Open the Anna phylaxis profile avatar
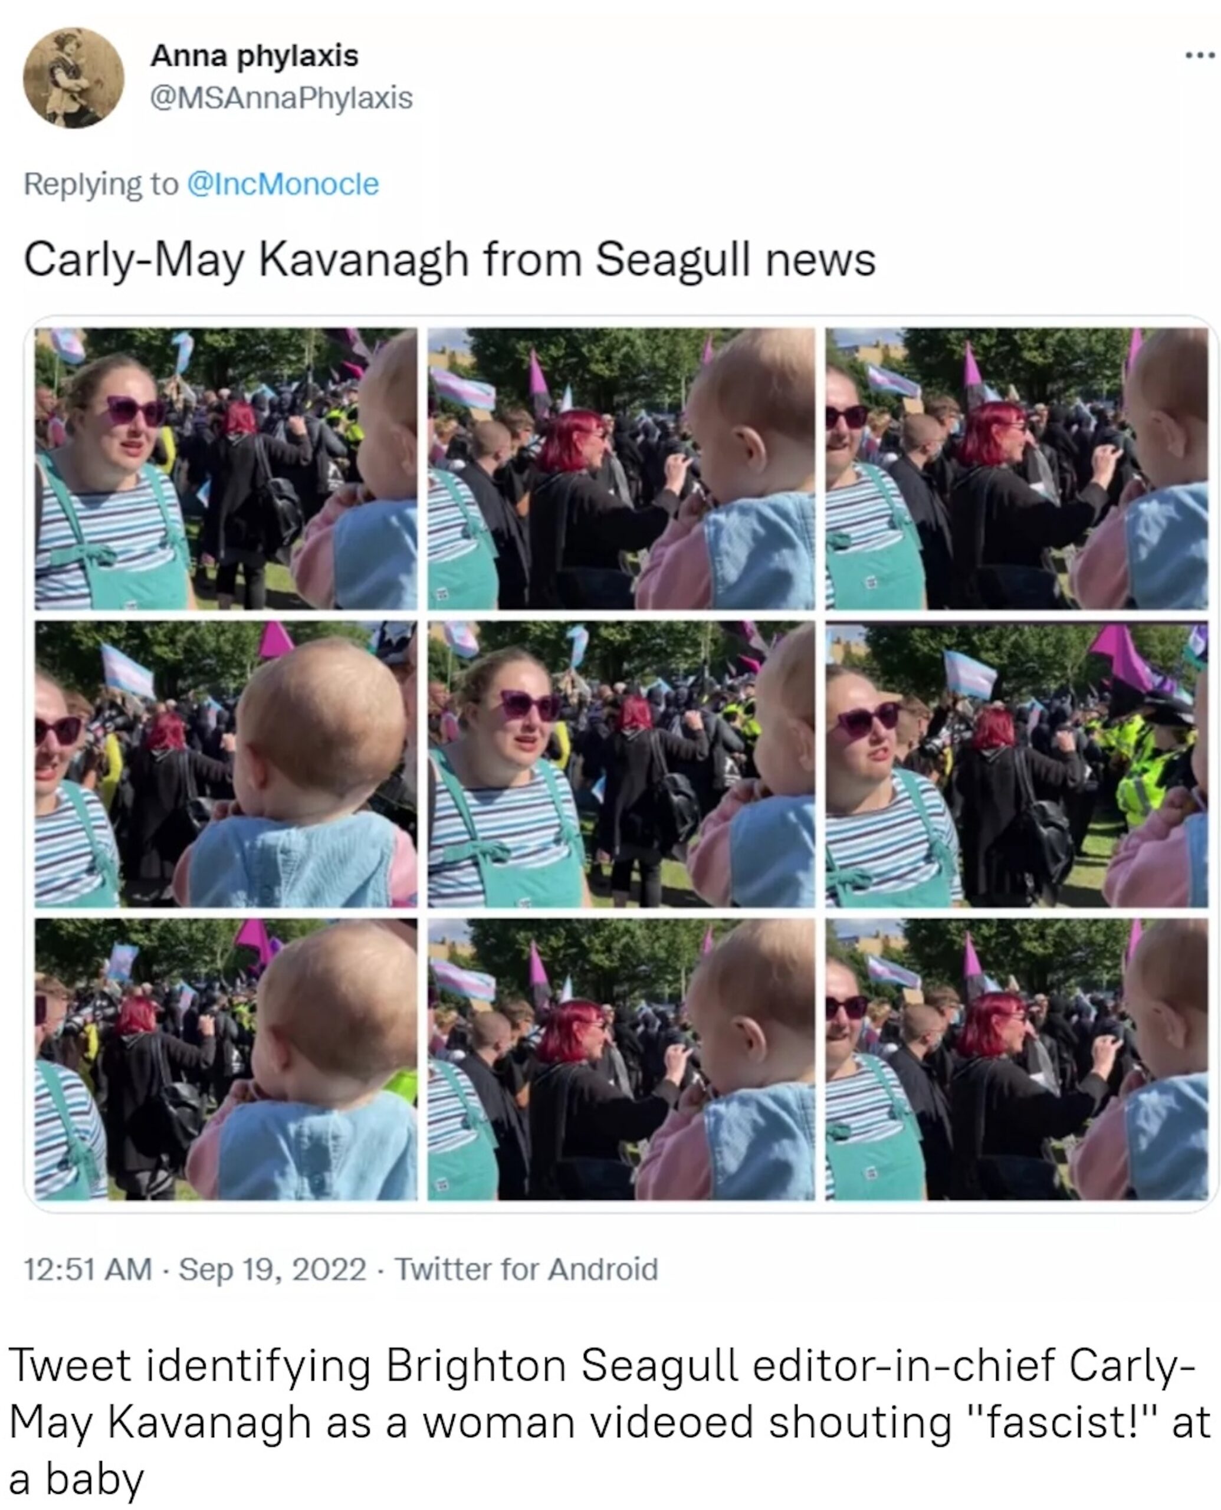 [74, 78]
